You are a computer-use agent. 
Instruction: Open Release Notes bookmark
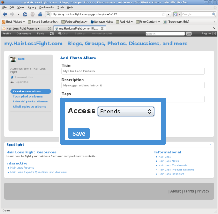click(102, 22)
